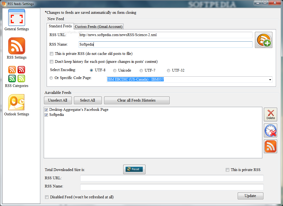
Task: Select Unicode encoding
Action: click(x=115, y=71)
